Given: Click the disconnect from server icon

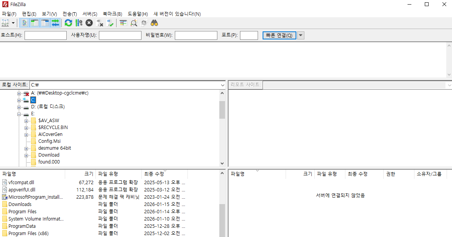Looking at the screenshot, I should (x=100, y=23).
